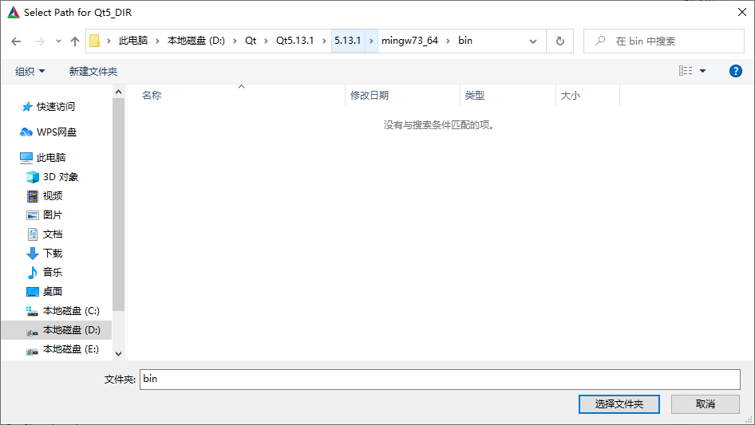Confirm with 选择文件夹 button
Viewport: 755px width, 425px height.
pyautogui.click(x=619, y=403)
